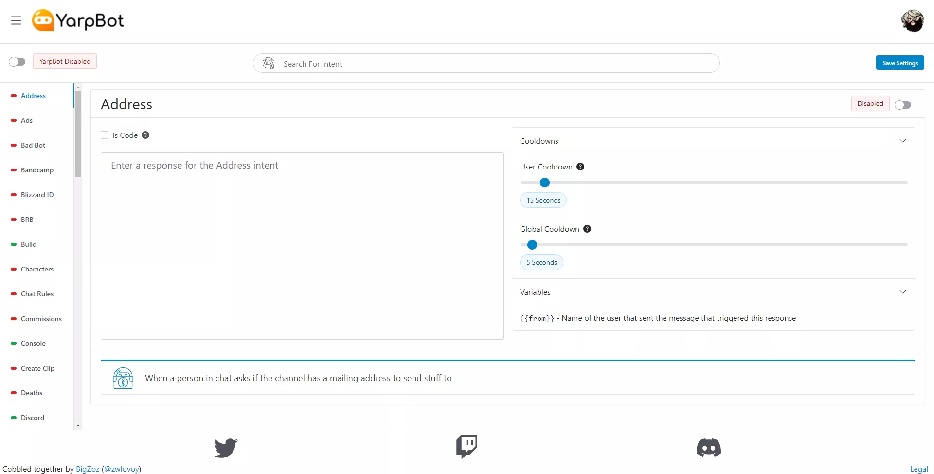
Task: Click the robot icon in the search bar
Action: 268,63
